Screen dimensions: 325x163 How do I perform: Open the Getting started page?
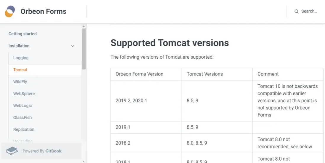point(22,34)
